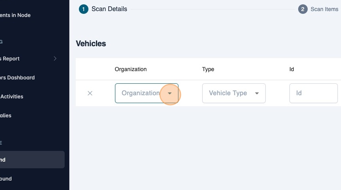The height and width of the screenshot is (190, 341).
Task: Go to the Scan Items step label
Action: [324, 9]
